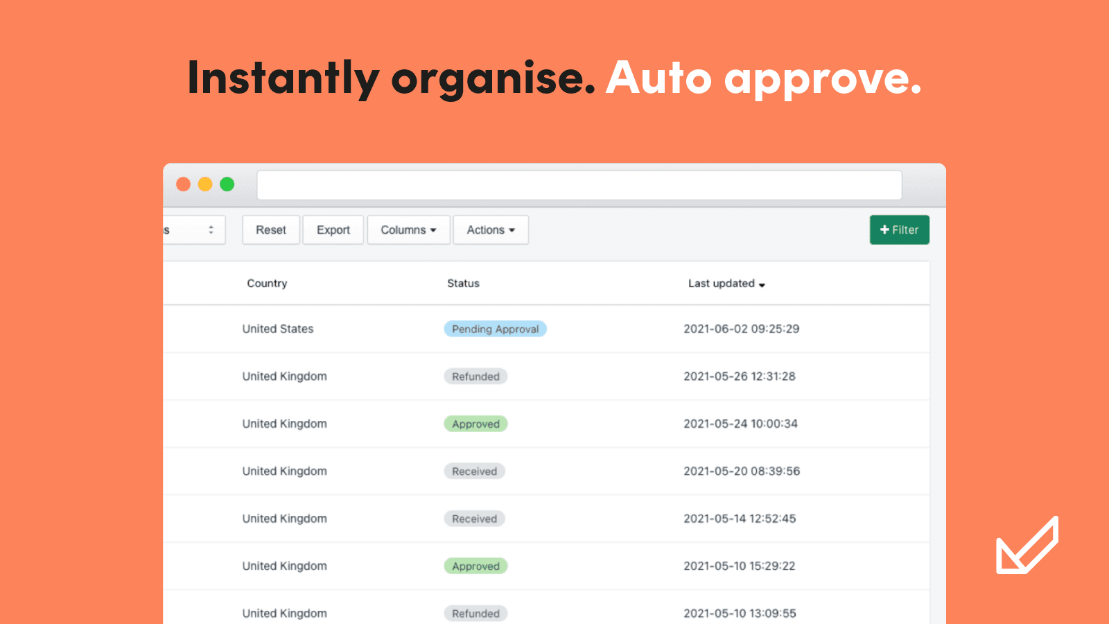Screen dimensions: 1109x624
Task: Click the Reset button
Action: [270, 229]
